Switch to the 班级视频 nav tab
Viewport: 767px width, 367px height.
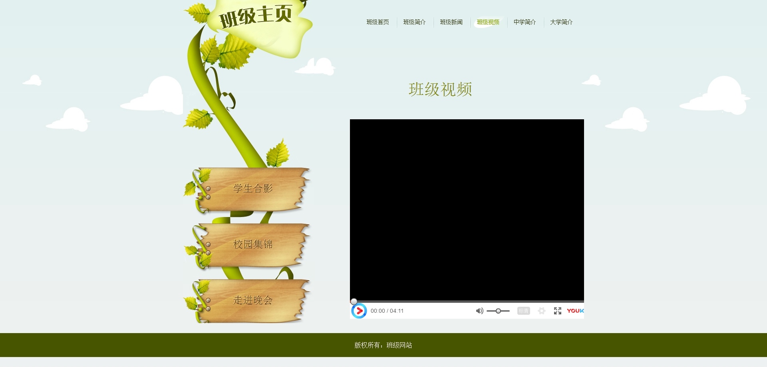click(488, 22)
